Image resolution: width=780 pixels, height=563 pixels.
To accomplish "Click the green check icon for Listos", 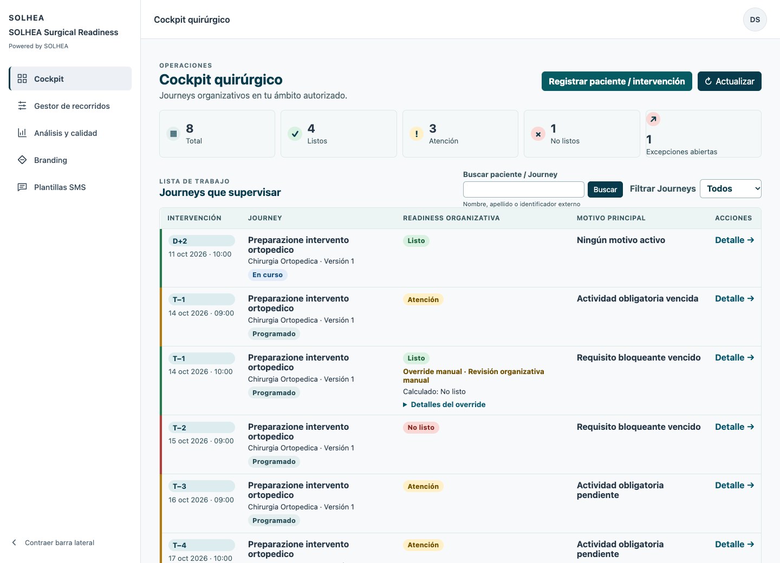I will click(295, 134).
